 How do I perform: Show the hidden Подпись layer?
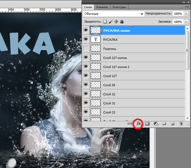coord(86,49)
